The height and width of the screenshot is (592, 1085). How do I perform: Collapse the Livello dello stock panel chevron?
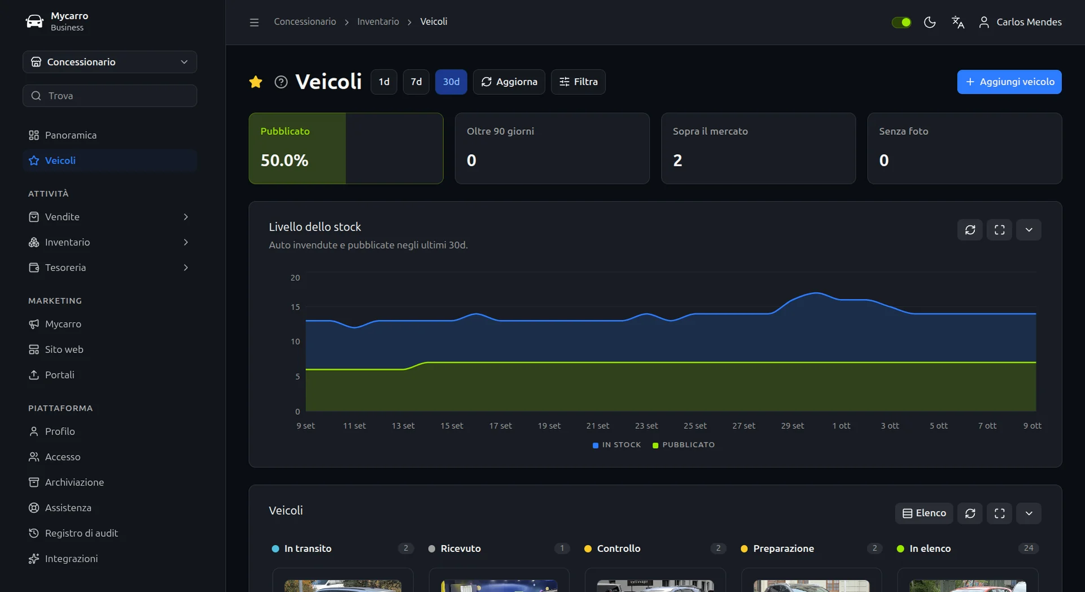coord(1029,230)
